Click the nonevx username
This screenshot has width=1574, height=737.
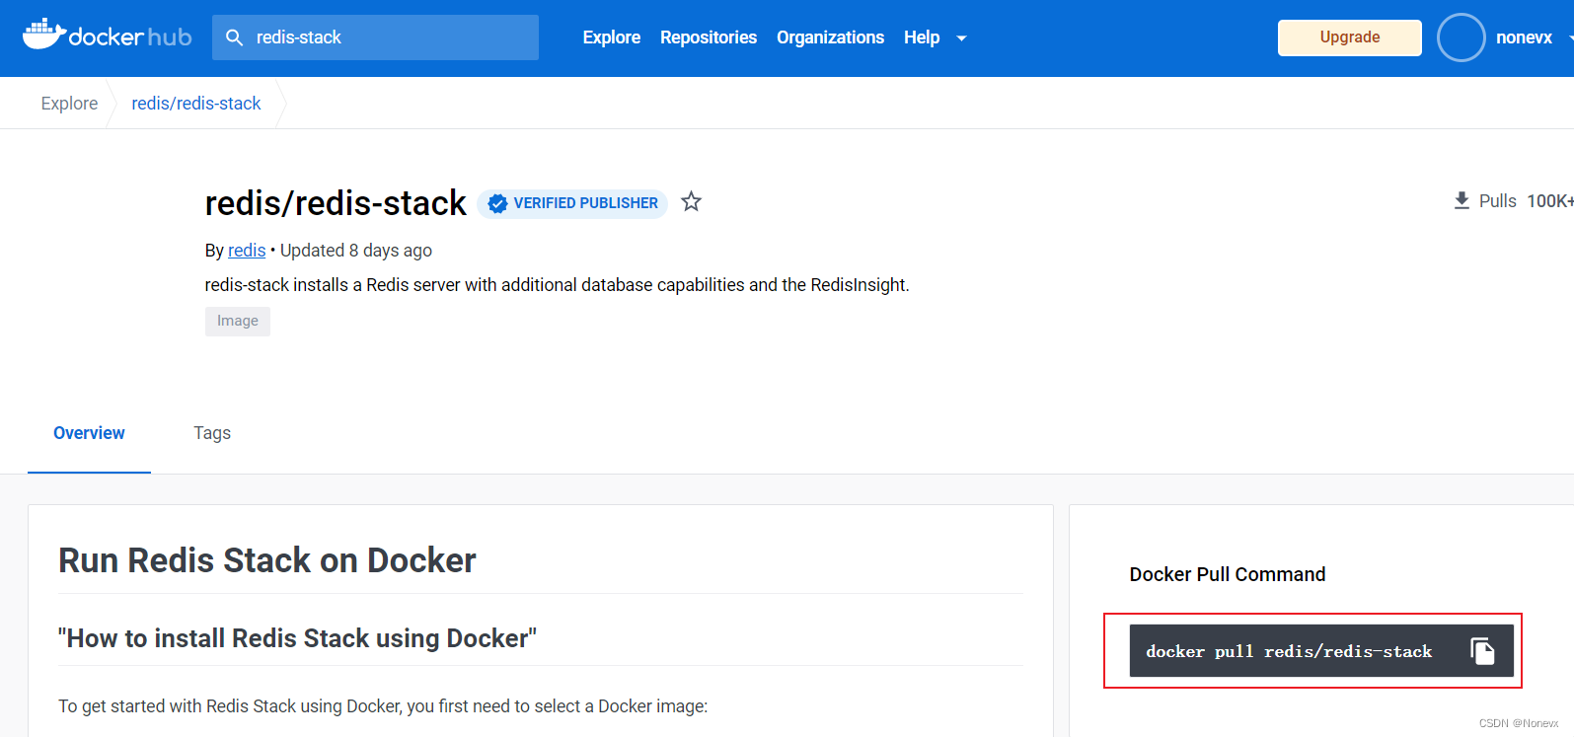[x=1524, y=37]
